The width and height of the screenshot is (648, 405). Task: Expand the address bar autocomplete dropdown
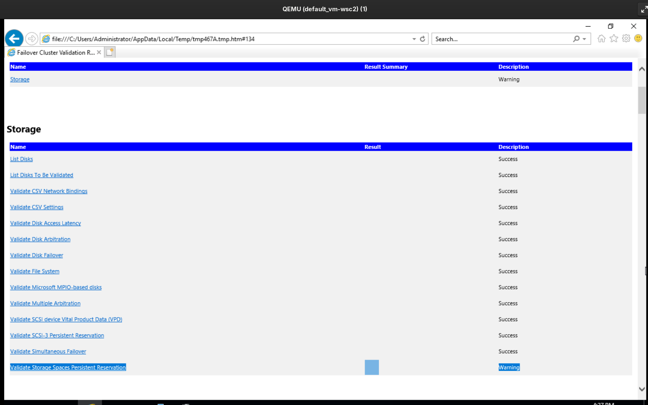tap(414, 39)
